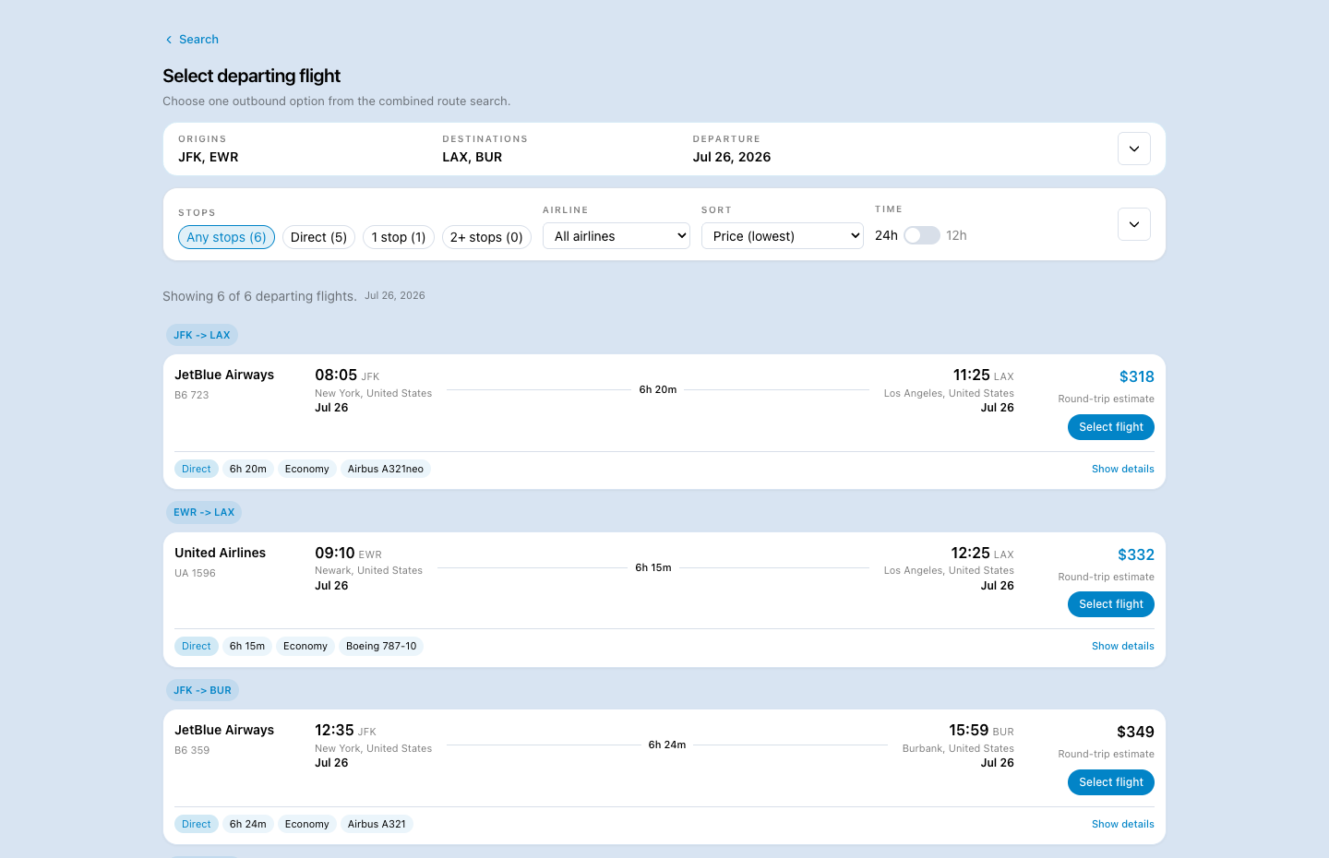Viewport: 1329px width, 858px height.
Task: Click the Economy tag on the United card
Action: point(305,646)
